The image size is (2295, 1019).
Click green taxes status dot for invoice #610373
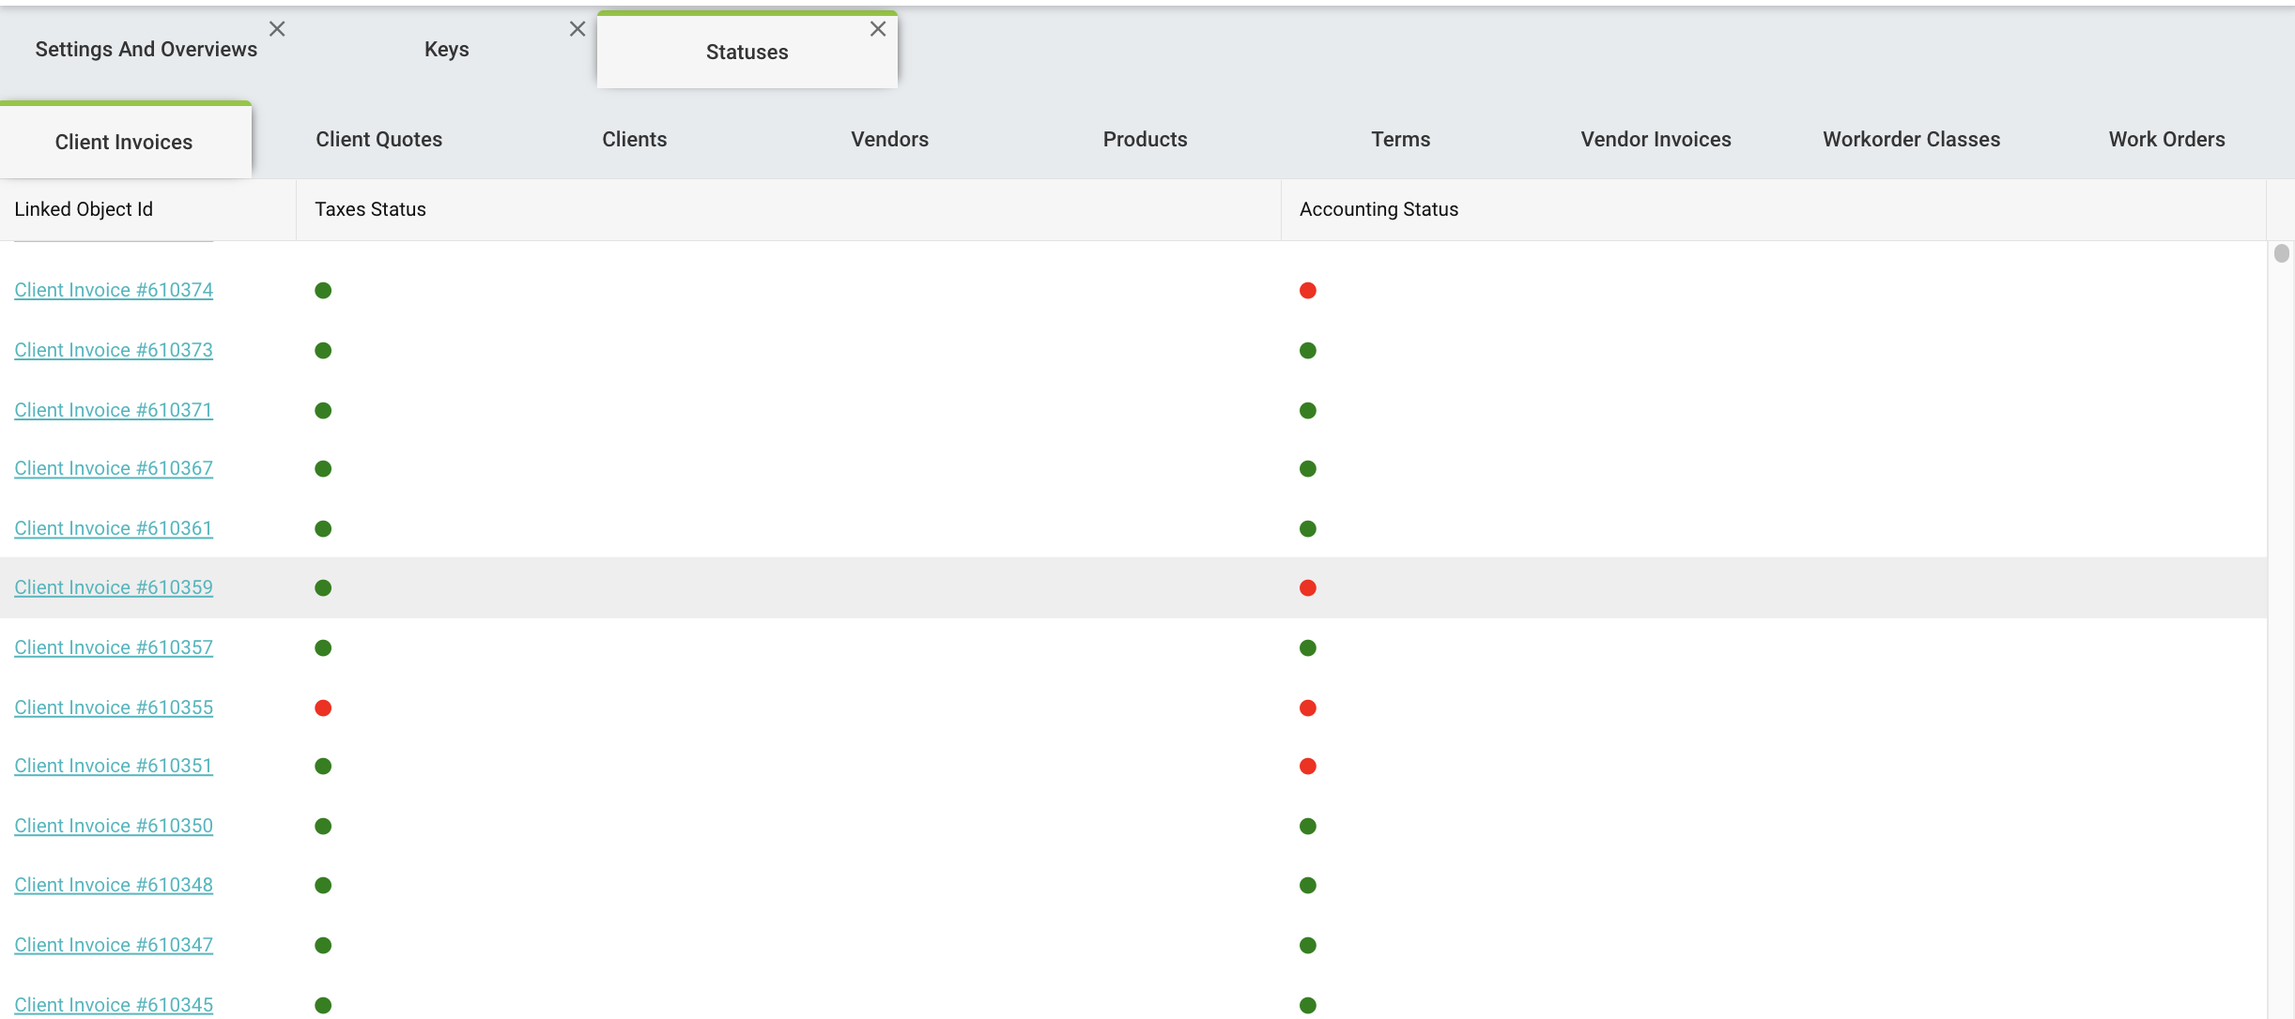323,351
